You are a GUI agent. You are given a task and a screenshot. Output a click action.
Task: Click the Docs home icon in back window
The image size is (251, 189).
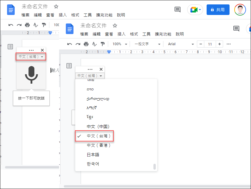[11, 10]
